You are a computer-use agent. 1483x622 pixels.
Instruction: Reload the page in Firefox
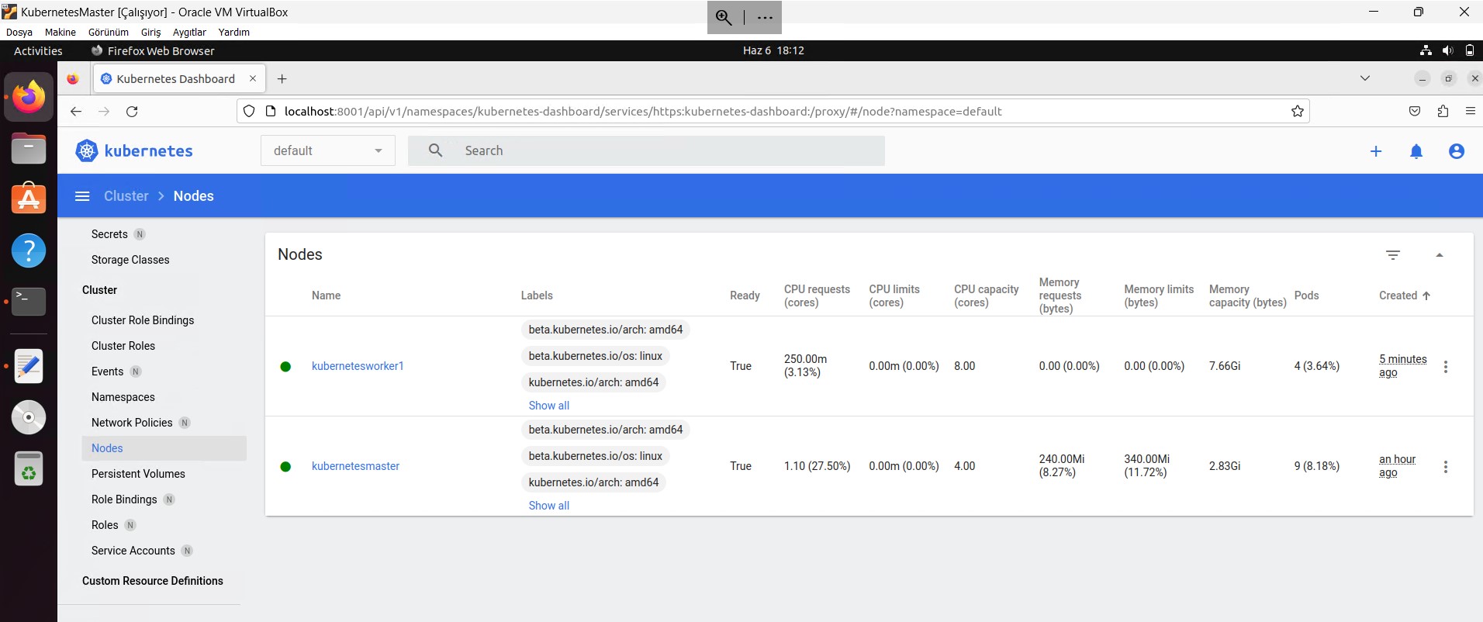[x=132, y=111]
